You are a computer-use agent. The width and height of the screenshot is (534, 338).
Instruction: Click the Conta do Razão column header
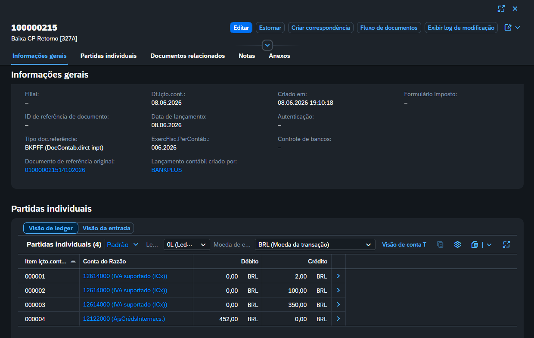(x=136, y=261)
